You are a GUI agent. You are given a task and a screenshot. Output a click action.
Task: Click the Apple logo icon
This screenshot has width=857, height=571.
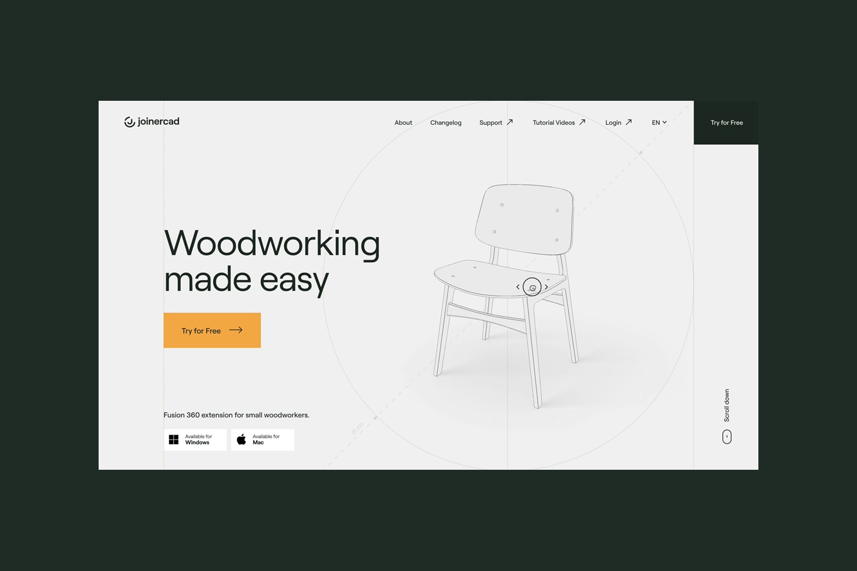tap(241, 439)
